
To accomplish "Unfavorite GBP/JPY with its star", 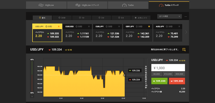I will [x=149, y=26].
